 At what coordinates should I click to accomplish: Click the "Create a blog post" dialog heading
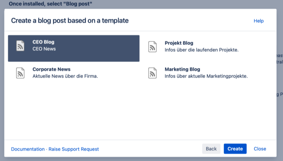tap(70, 21)
